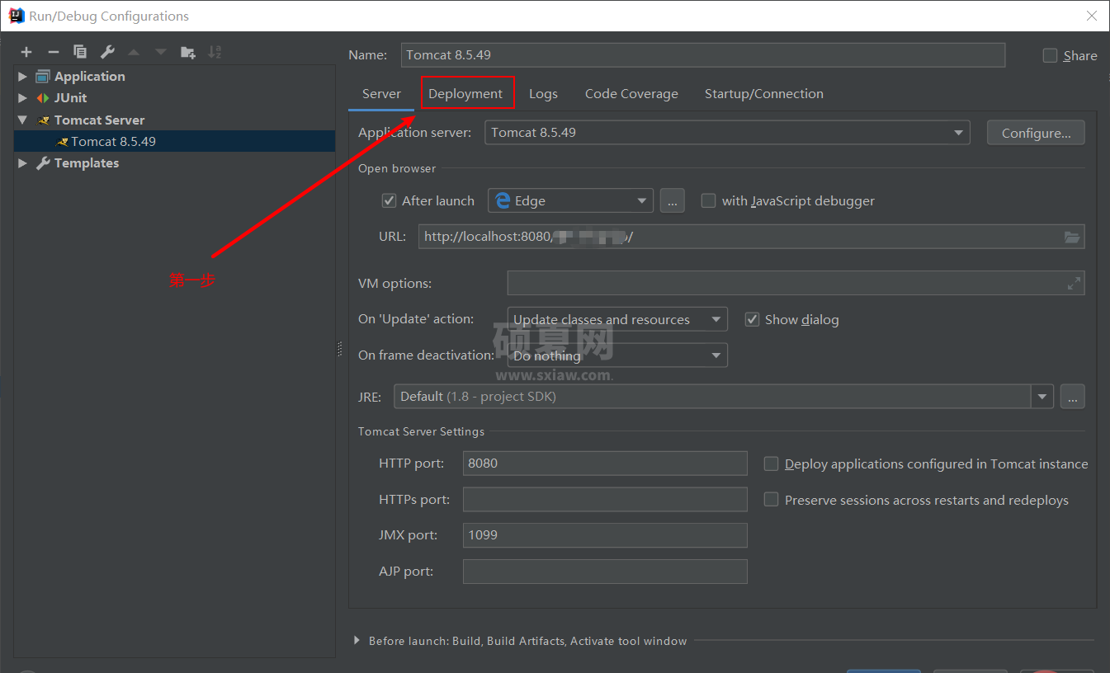This screenshot has width=1110, height=673.
Task: Open the On 'Update' action dropdown
Action: (x=617, y=319)
